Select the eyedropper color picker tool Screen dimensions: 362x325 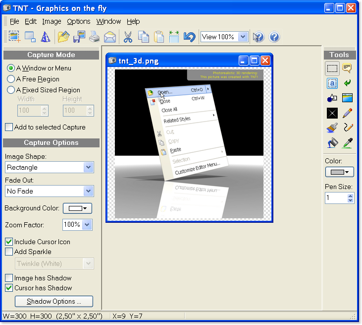pos(348,143)
